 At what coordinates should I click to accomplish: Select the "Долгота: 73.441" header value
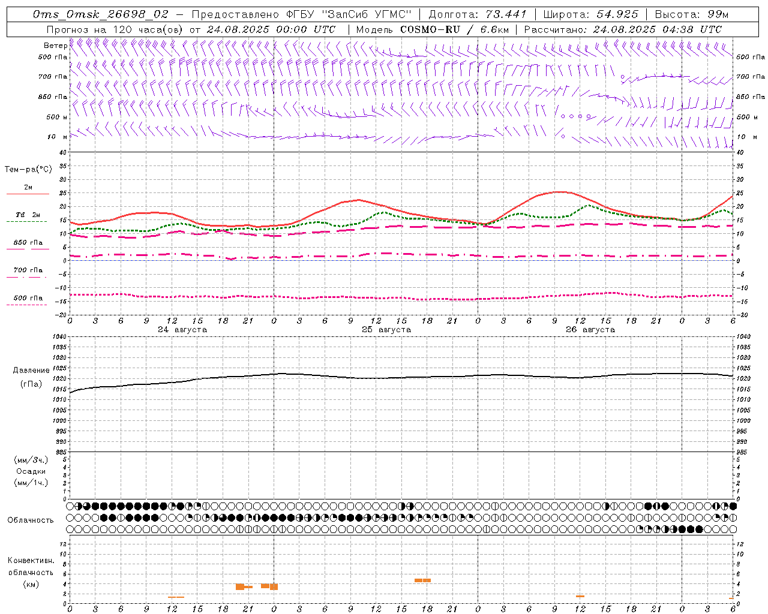[478, 14]
